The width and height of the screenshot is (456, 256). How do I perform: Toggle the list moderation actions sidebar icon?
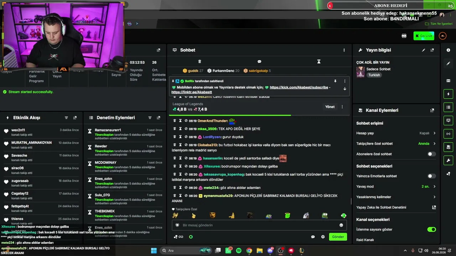click(x=448, y=107)
